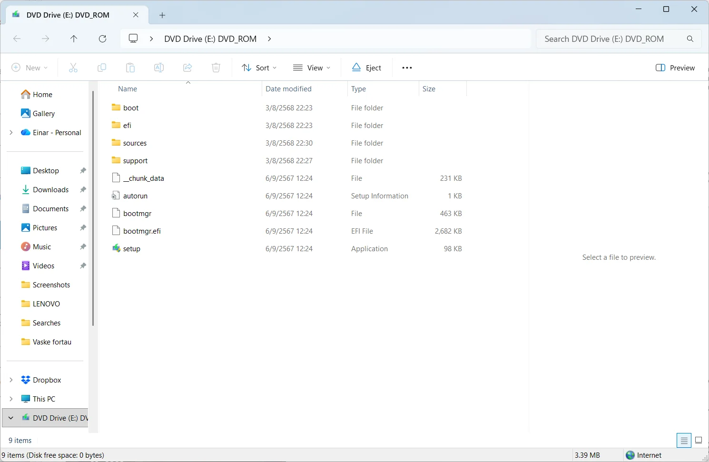The width and height of the screenshot is (709, 462).
Task: Toggle the Preview pane
Action: coord(675,68)
